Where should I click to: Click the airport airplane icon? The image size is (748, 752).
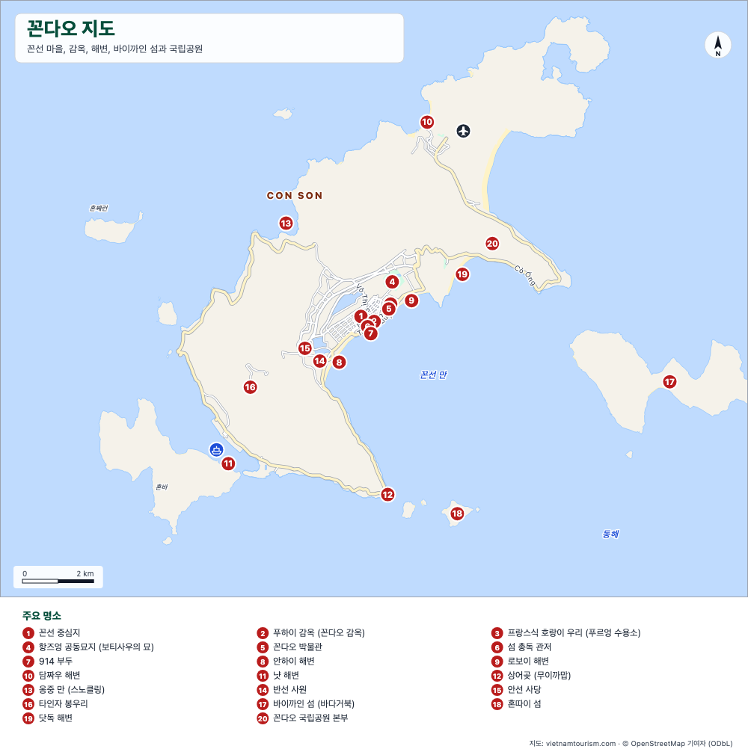pos(463,131)
